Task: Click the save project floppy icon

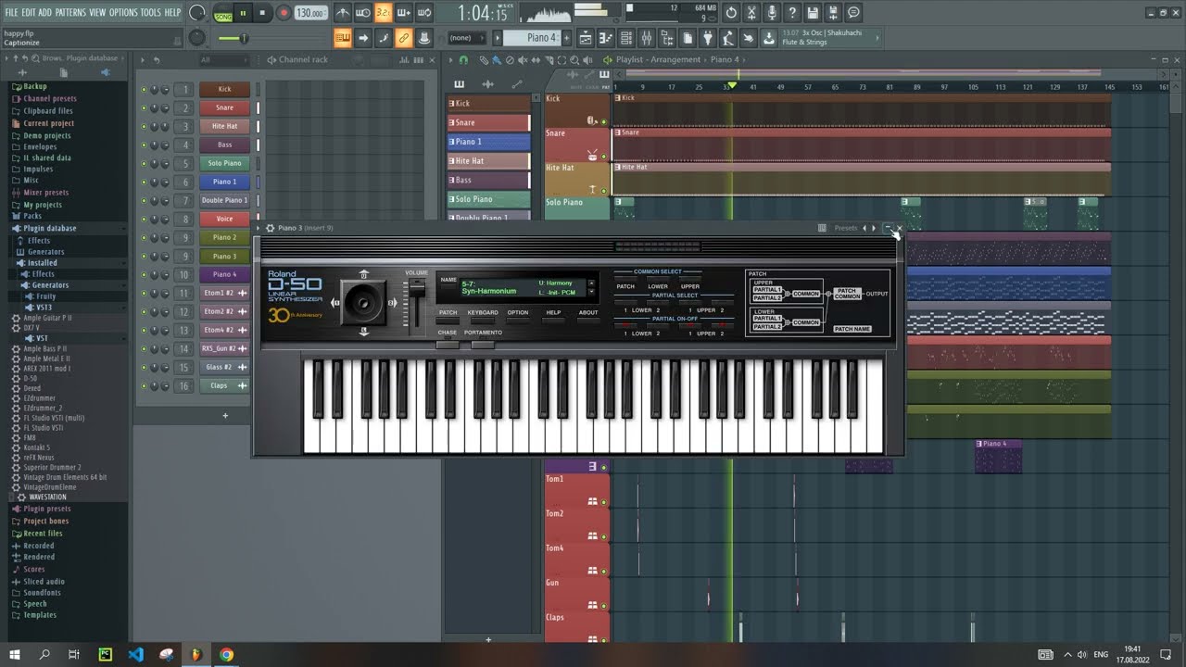Action: [x=813, y=13]
